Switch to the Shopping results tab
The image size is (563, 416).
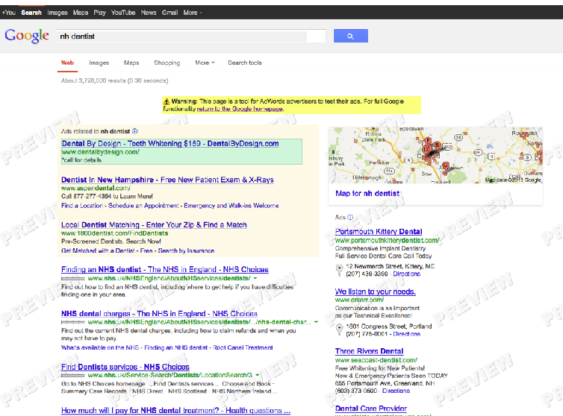point(167,63)
